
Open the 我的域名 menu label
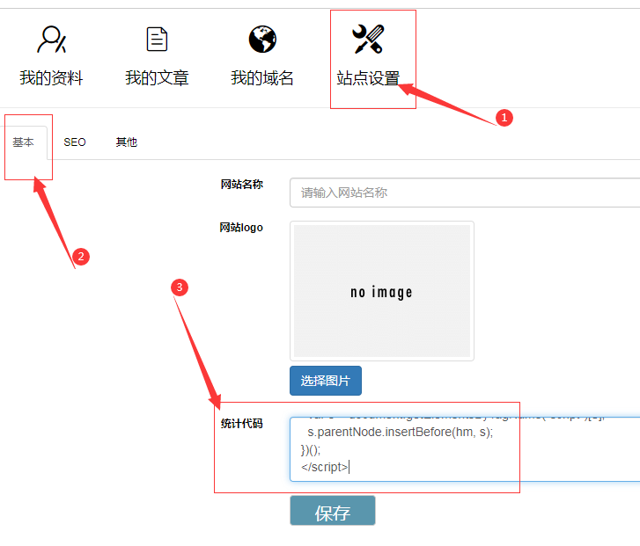(x=262, y=77)
